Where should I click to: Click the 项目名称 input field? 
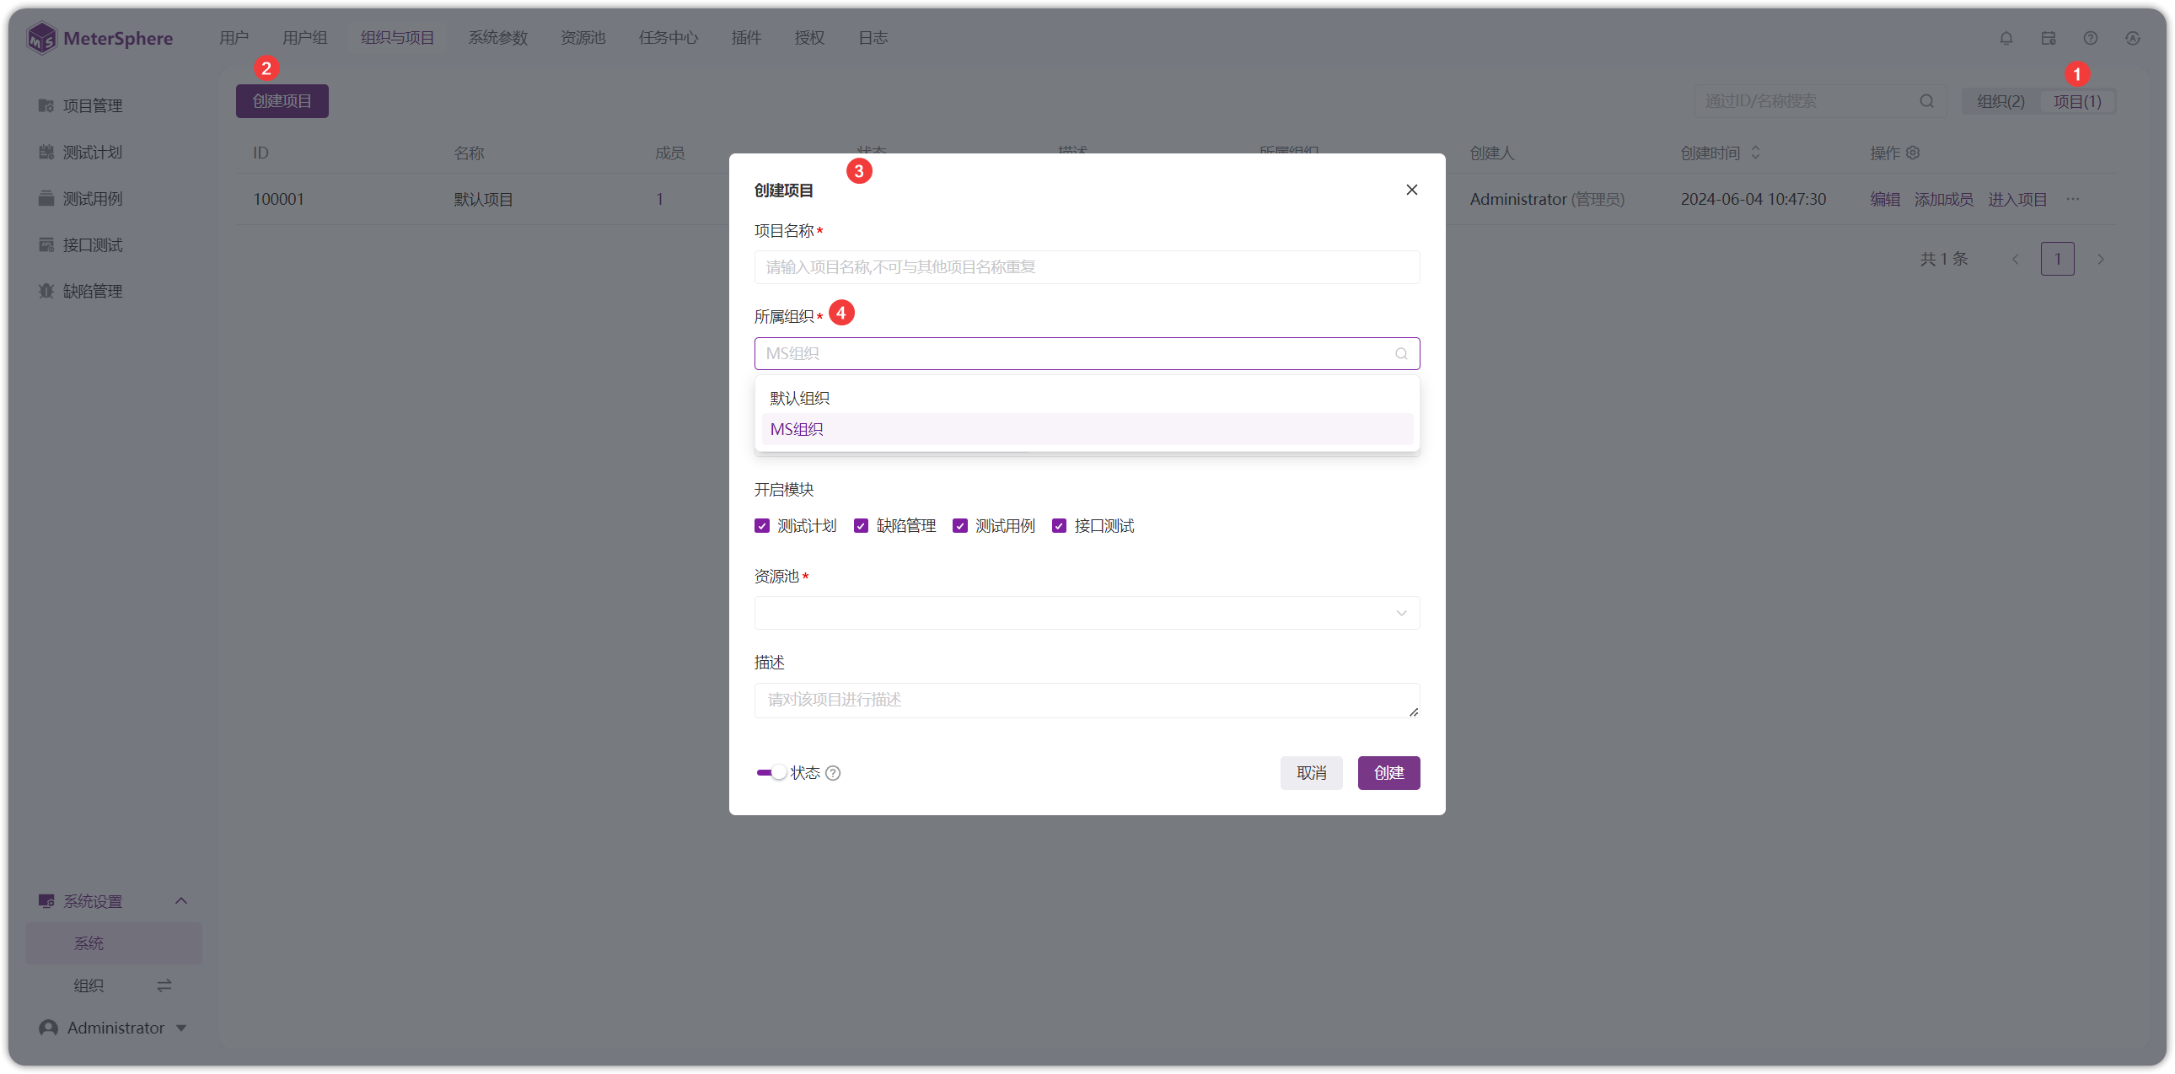[1087, 267]
